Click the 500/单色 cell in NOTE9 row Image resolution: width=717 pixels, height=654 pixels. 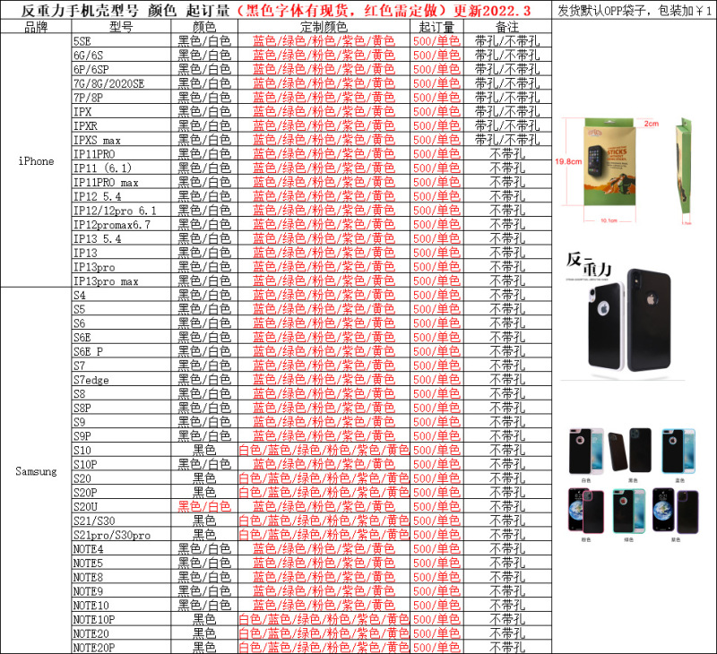(x=436, y=591)
